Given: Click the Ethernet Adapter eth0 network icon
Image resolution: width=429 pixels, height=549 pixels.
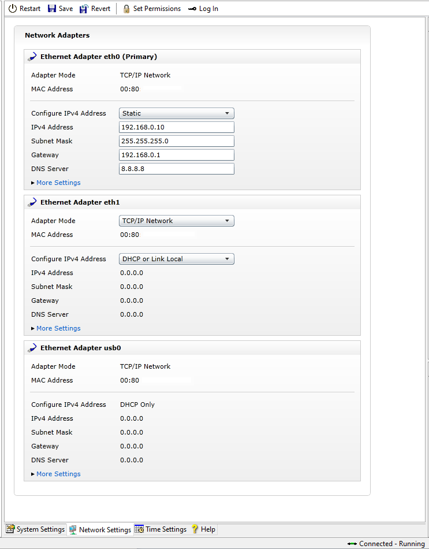Looking at the screenshot, I should (33, 56).
